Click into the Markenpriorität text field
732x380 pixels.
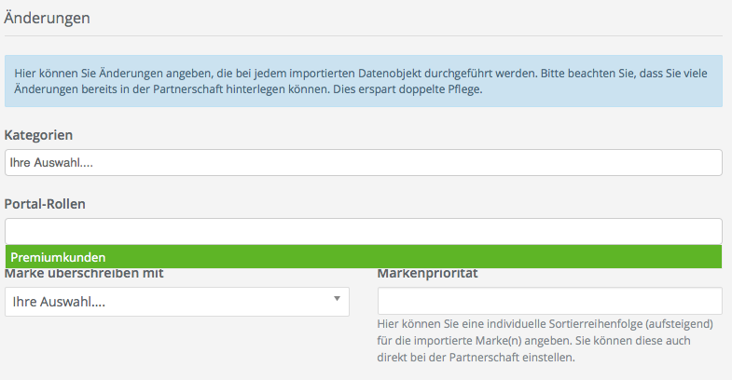point(549,301)
